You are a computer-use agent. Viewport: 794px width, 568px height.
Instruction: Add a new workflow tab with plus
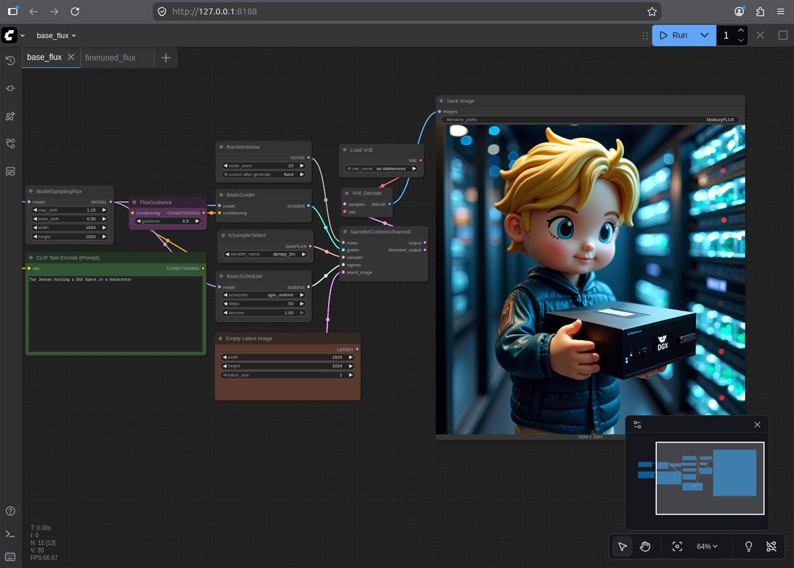tap(166, 58)
